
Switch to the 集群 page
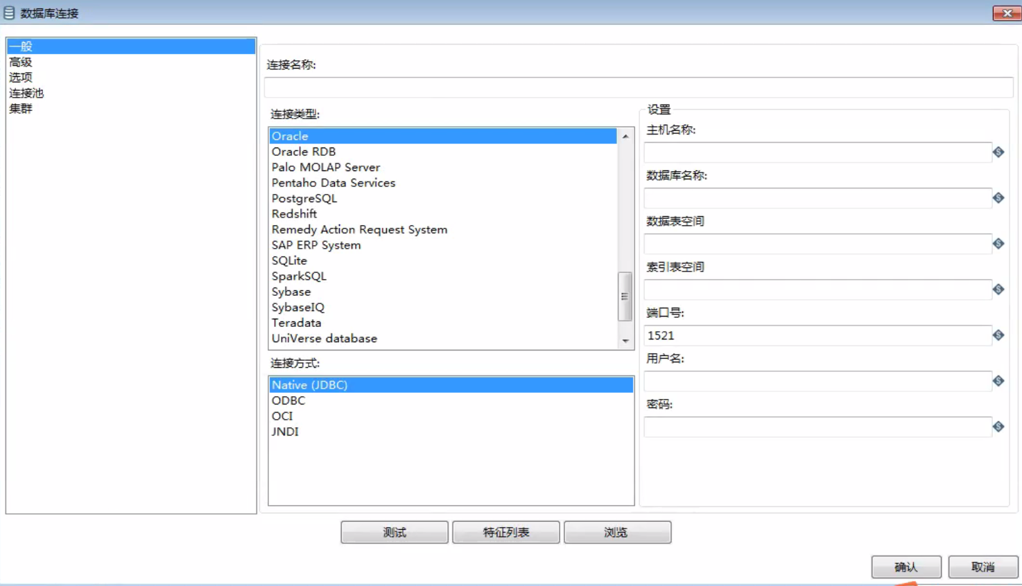[21, 108]
